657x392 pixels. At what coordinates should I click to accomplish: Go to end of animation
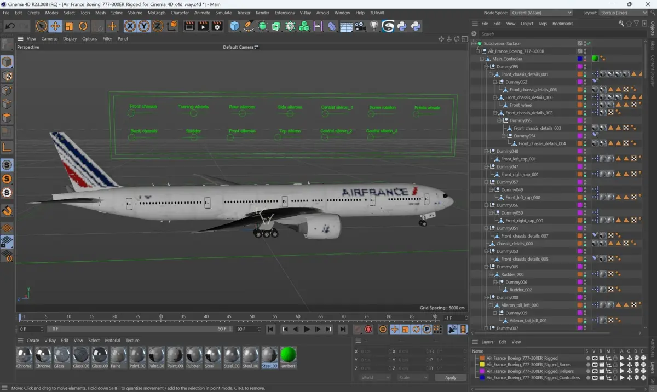[x=343, y=329]
